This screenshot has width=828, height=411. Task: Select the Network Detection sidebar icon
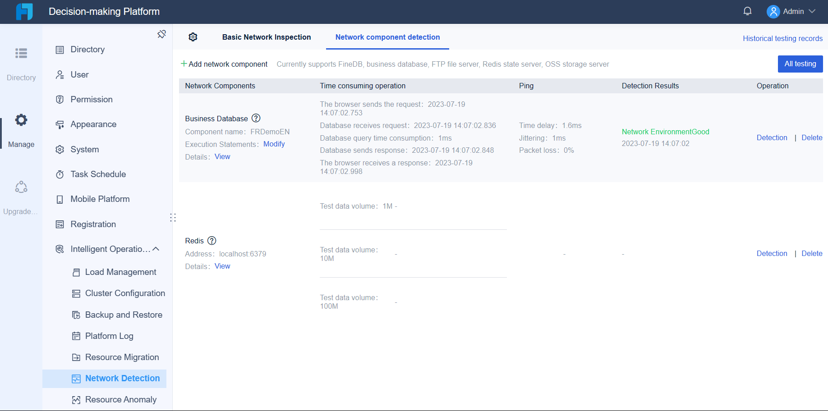pos(76,379)
